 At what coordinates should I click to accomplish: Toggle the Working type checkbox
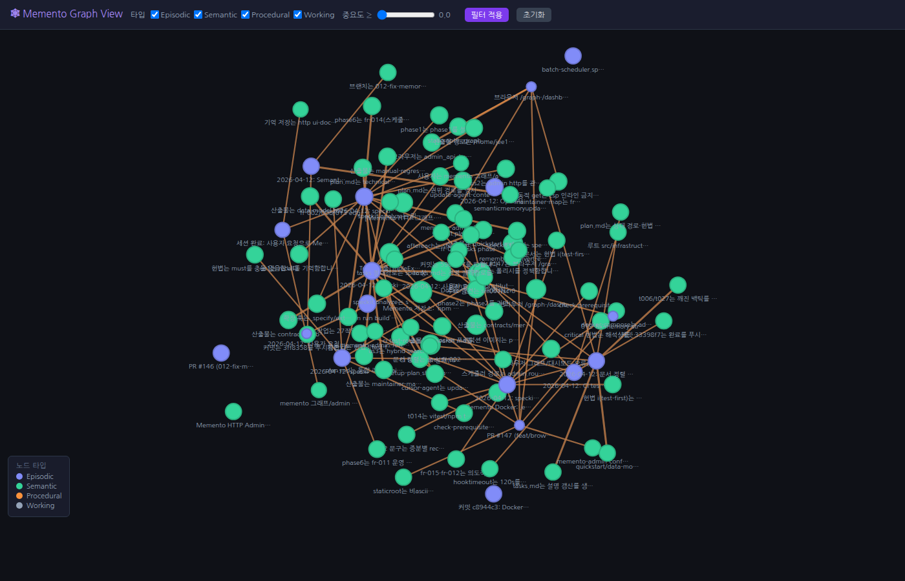pos(298,15)
